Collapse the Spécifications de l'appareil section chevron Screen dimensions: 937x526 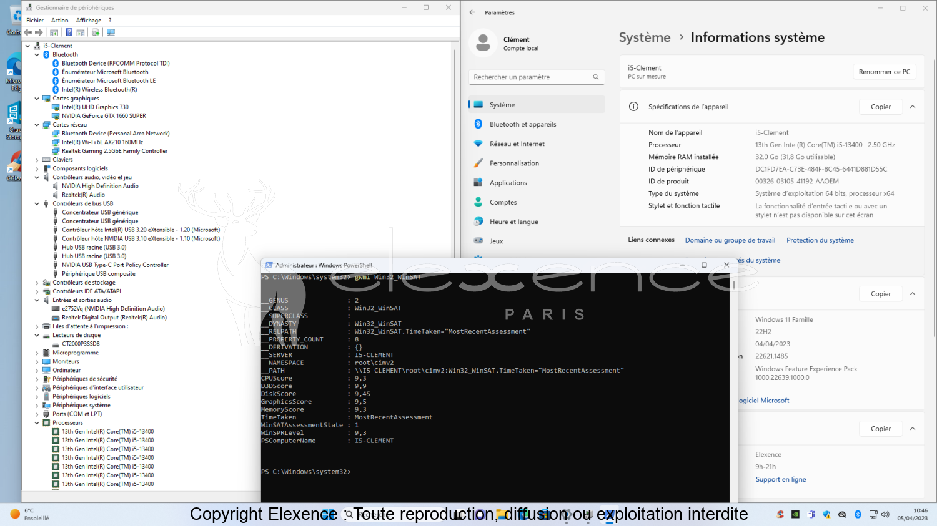[913, 107]
